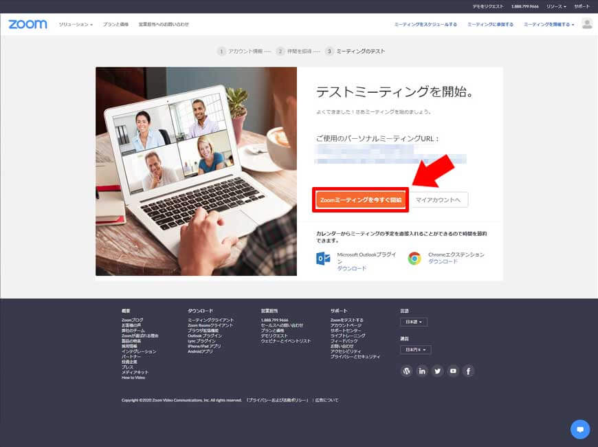Screen dimensions: 598x447
Task: Click the Lync プラグイン footer link
Action: [x=202, y=341]
